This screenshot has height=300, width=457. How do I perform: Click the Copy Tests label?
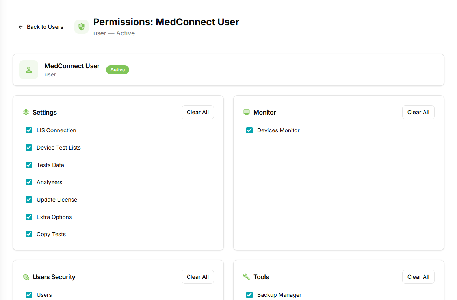pyautogui.click(x=51, y=235)
